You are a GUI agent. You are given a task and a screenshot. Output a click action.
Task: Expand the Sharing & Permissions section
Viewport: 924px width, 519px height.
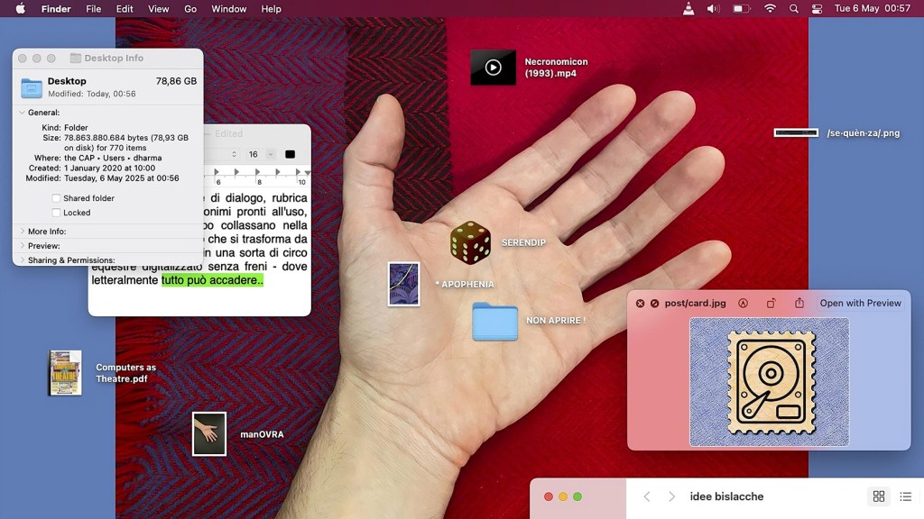point(23,260)
